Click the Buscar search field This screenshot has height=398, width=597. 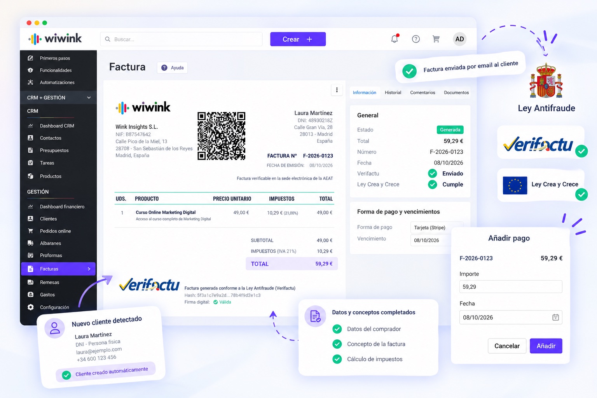tap(181, 39)
